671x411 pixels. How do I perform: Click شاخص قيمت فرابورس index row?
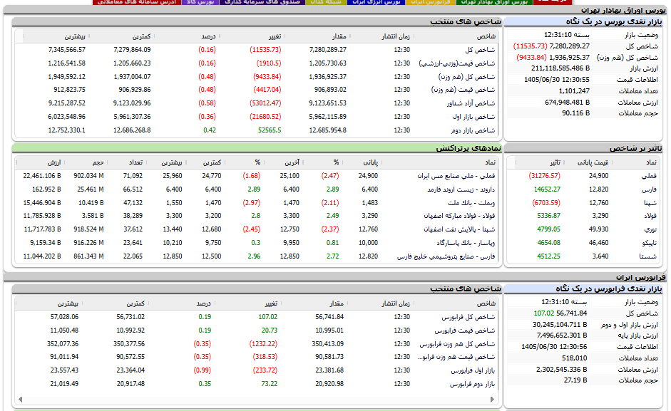(257, 331)
